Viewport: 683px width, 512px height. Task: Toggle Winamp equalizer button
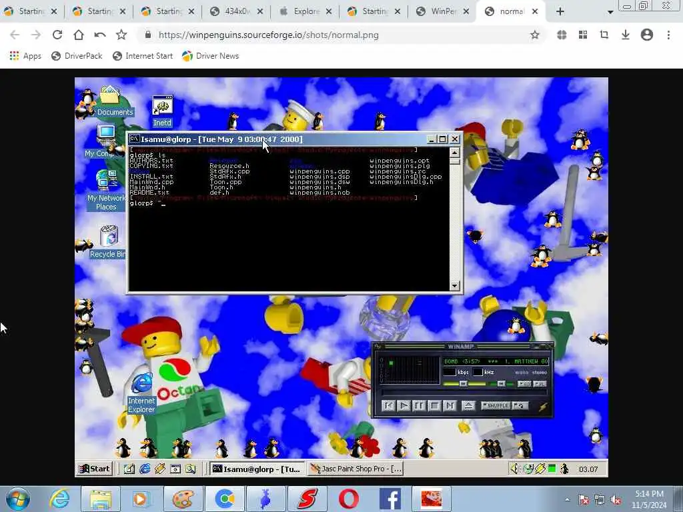524,383
